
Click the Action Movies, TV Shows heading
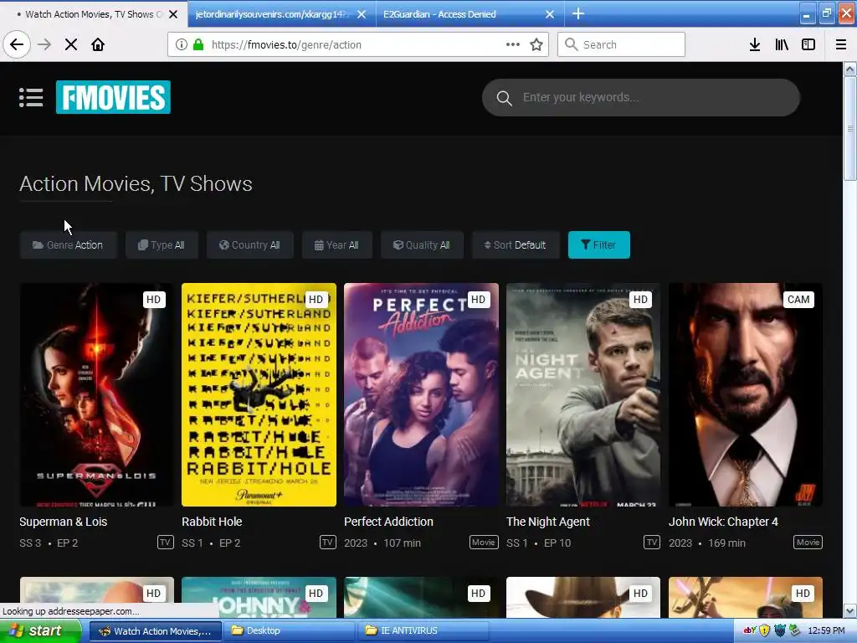point(136,183)
